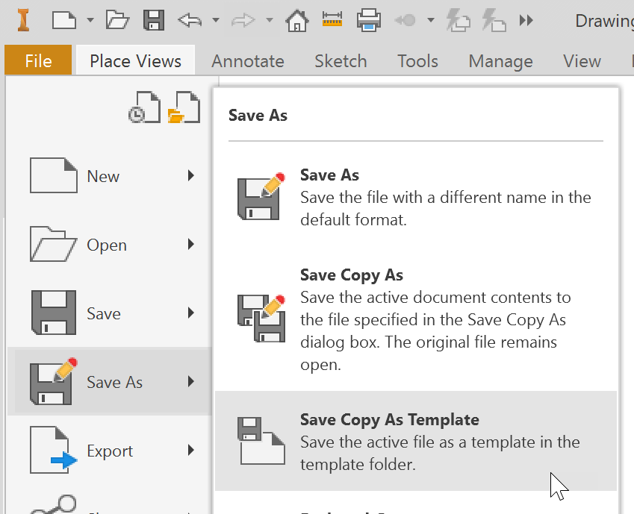
Task: Select the Measure tool icon
Action: tap(332, 21)
